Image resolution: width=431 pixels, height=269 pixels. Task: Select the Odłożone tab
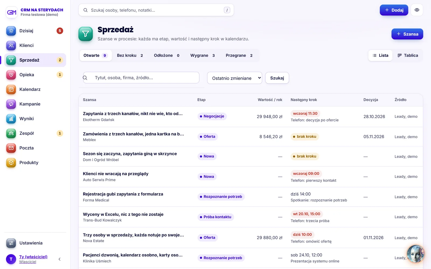(167, 55)
